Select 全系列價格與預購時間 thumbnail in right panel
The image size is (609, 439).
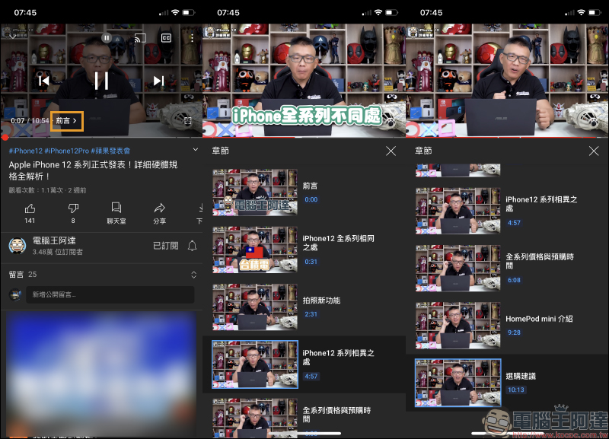point(458,269)
